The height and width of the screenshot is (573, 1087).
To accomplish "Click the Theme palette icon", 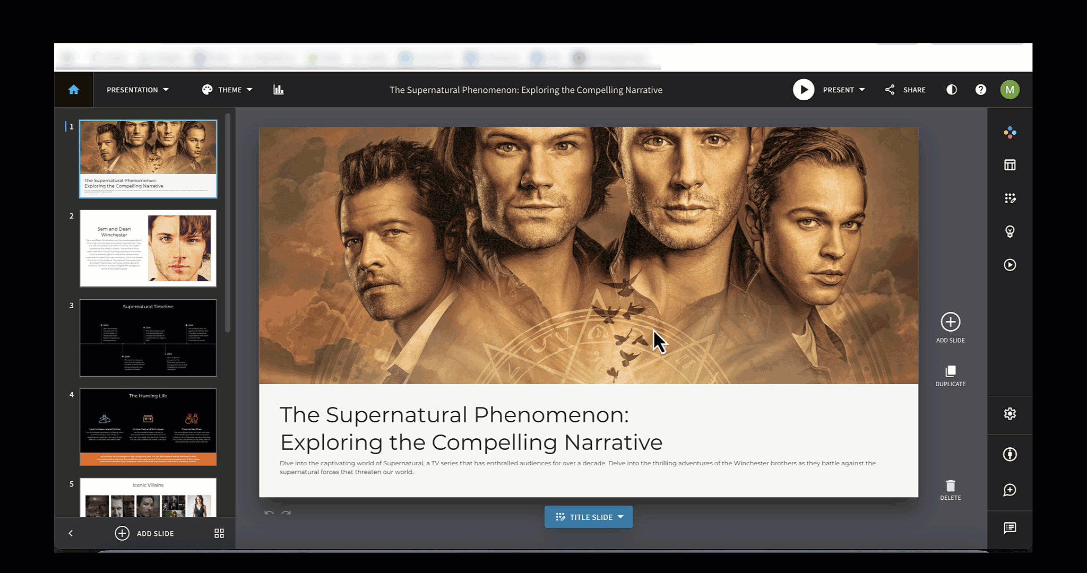I will (x=207, y=90).
